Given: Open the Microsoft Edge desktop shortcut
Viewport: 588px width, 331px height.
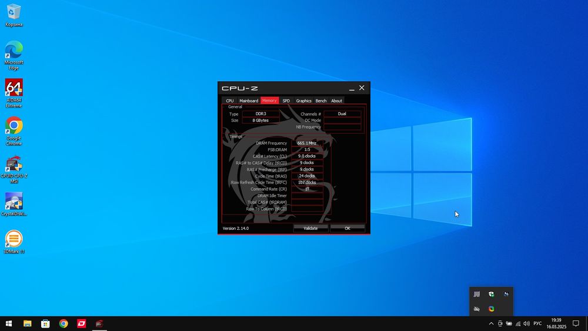Looking at the screenshot, I should tap(14, 55).
